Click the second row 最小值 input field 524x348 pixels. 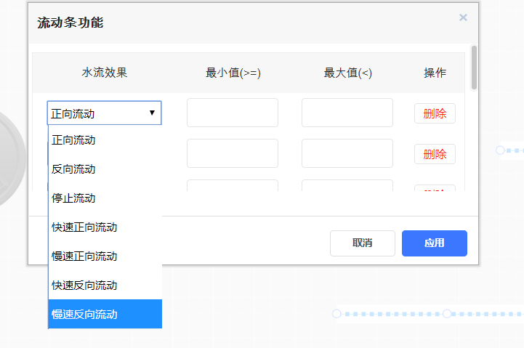pos(233,153)
